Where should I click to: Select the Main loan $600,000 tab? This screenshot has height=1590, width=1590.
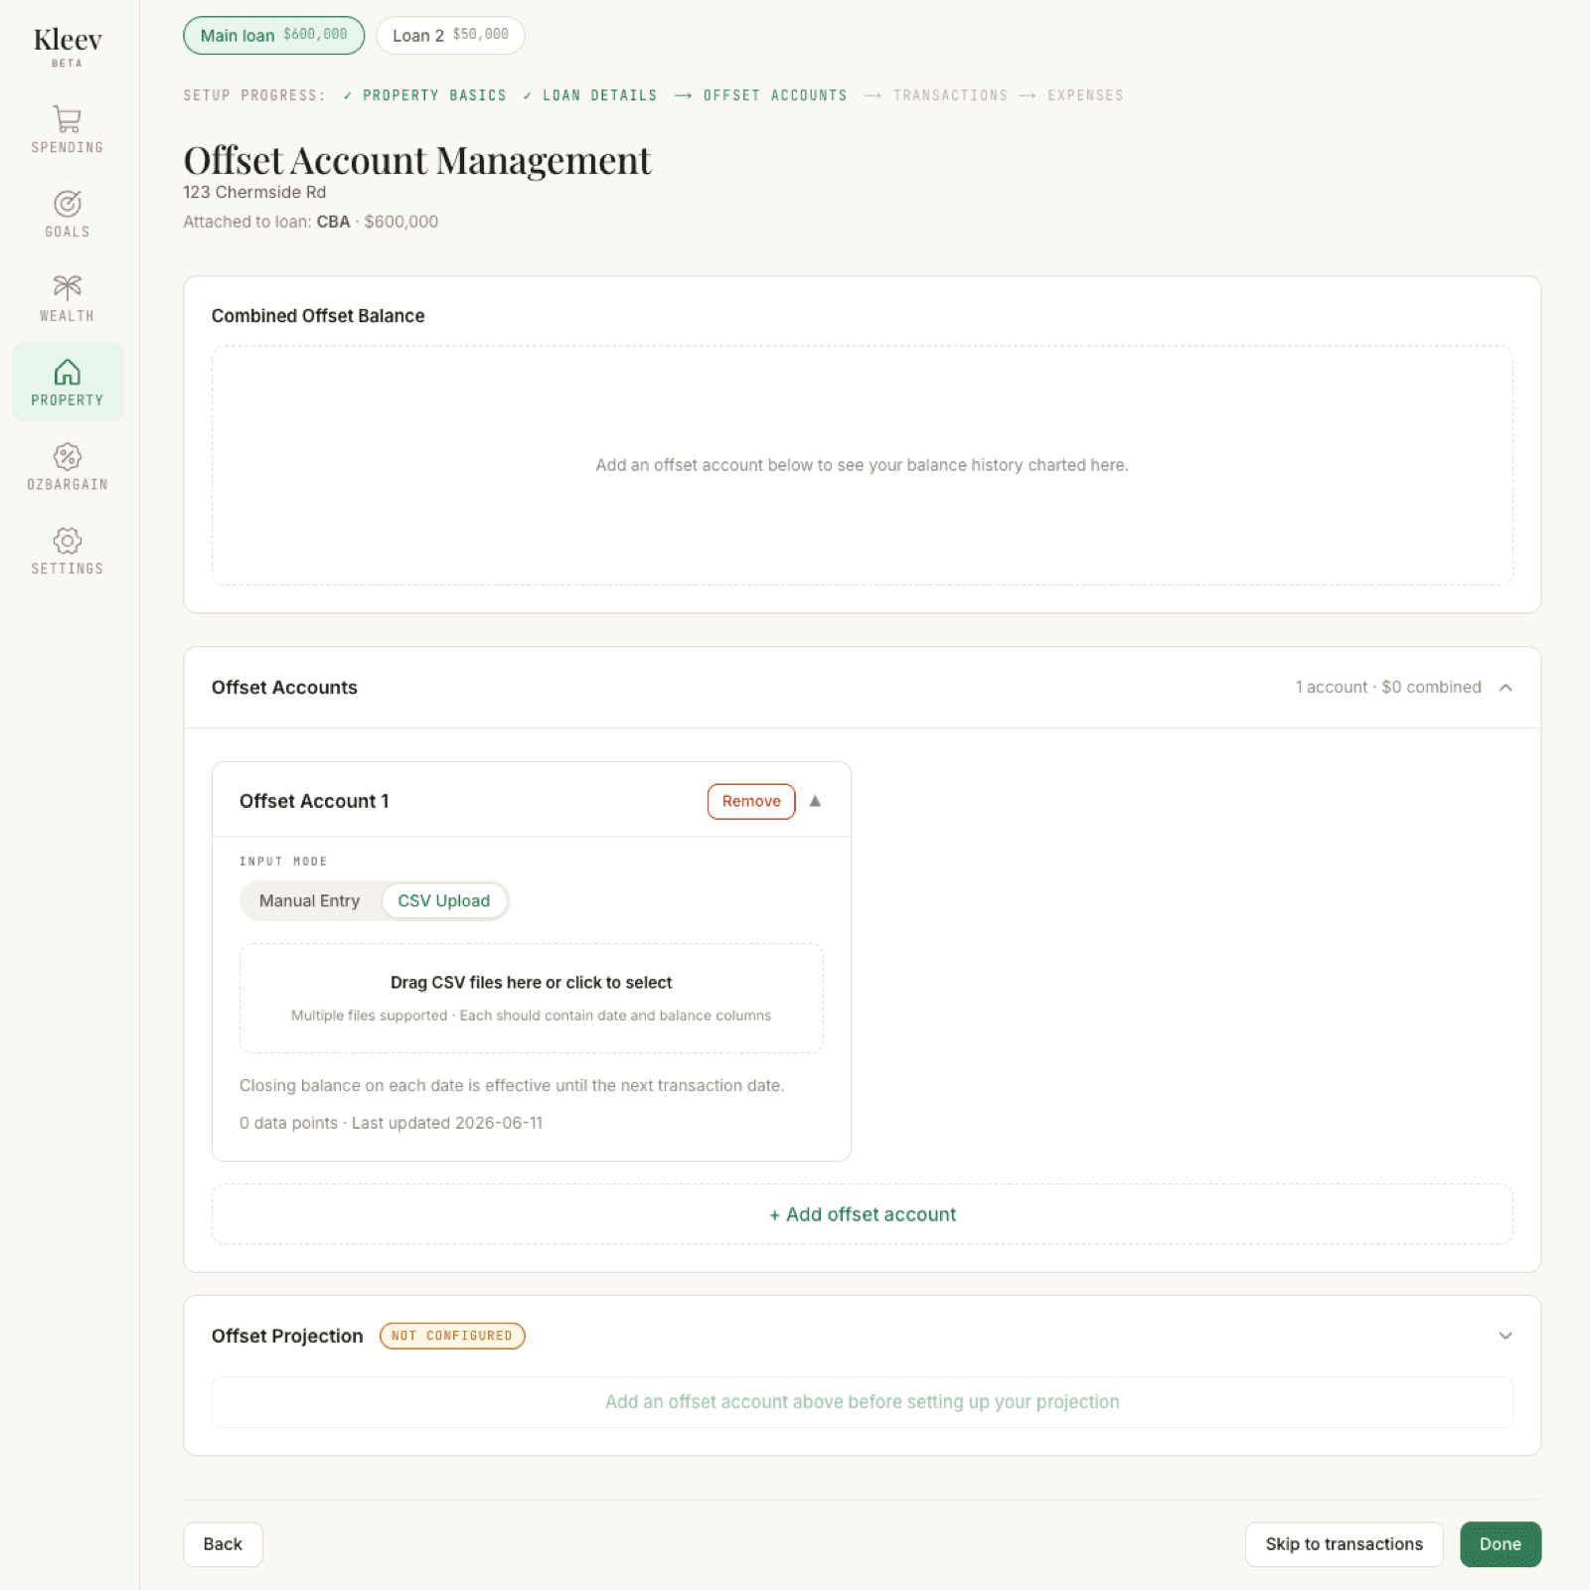click(274, 36)
